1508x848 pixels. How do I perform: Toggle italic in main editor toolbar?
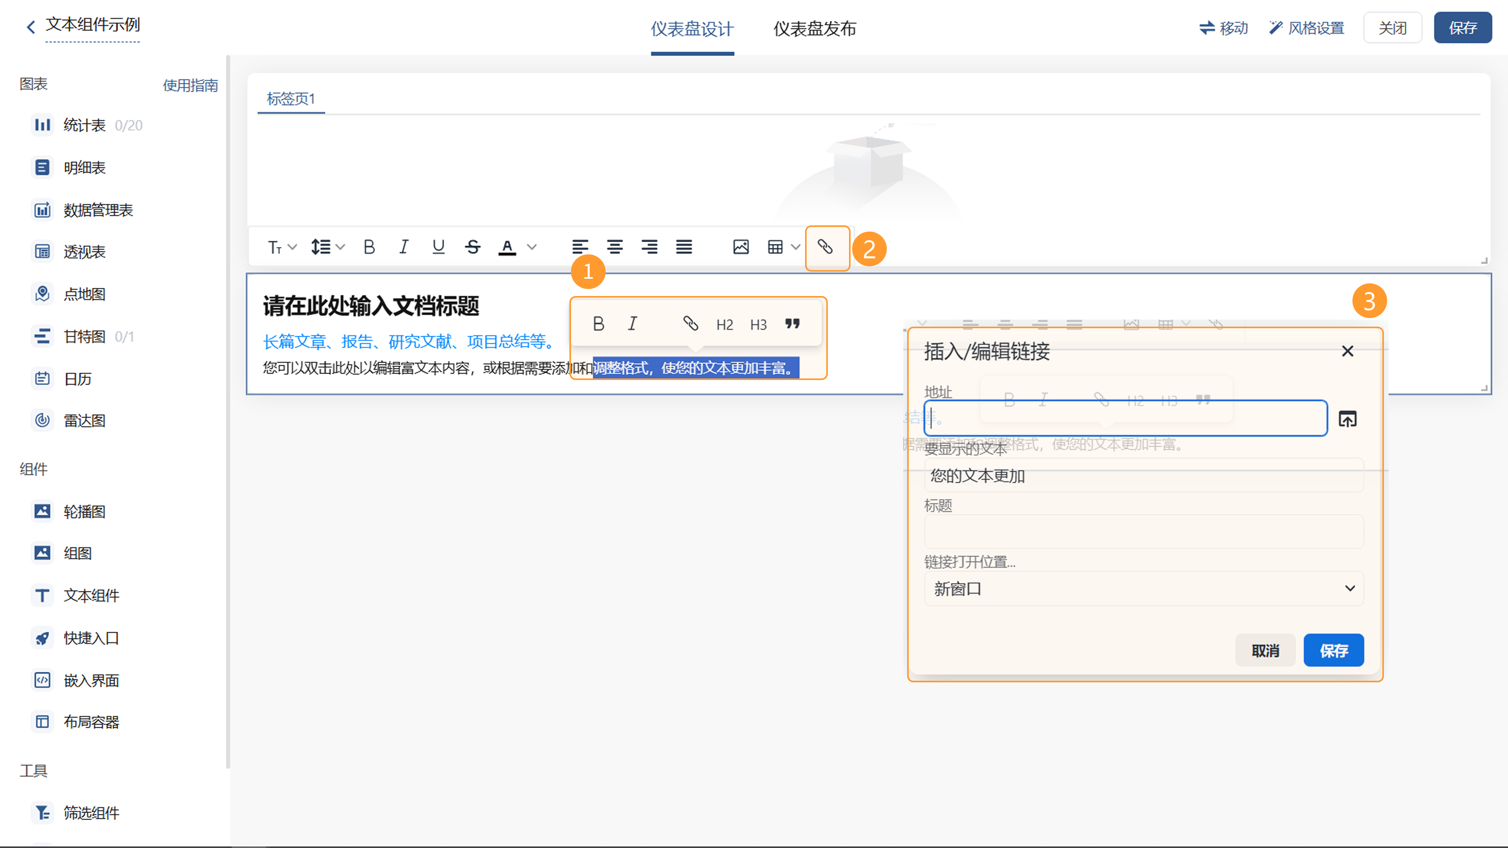pos(403,247)
